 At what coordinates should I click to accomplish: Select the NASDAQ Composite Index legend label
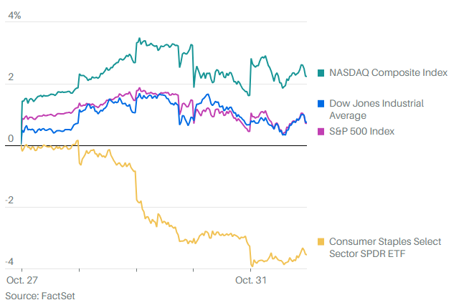(388, 73)
